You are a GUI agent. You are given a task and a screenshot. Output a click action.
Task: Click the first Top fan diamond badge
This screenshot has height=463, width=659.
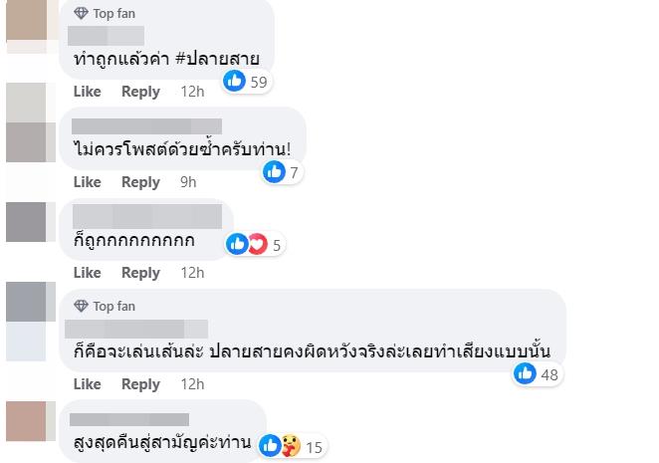click(x=82, y=13)
